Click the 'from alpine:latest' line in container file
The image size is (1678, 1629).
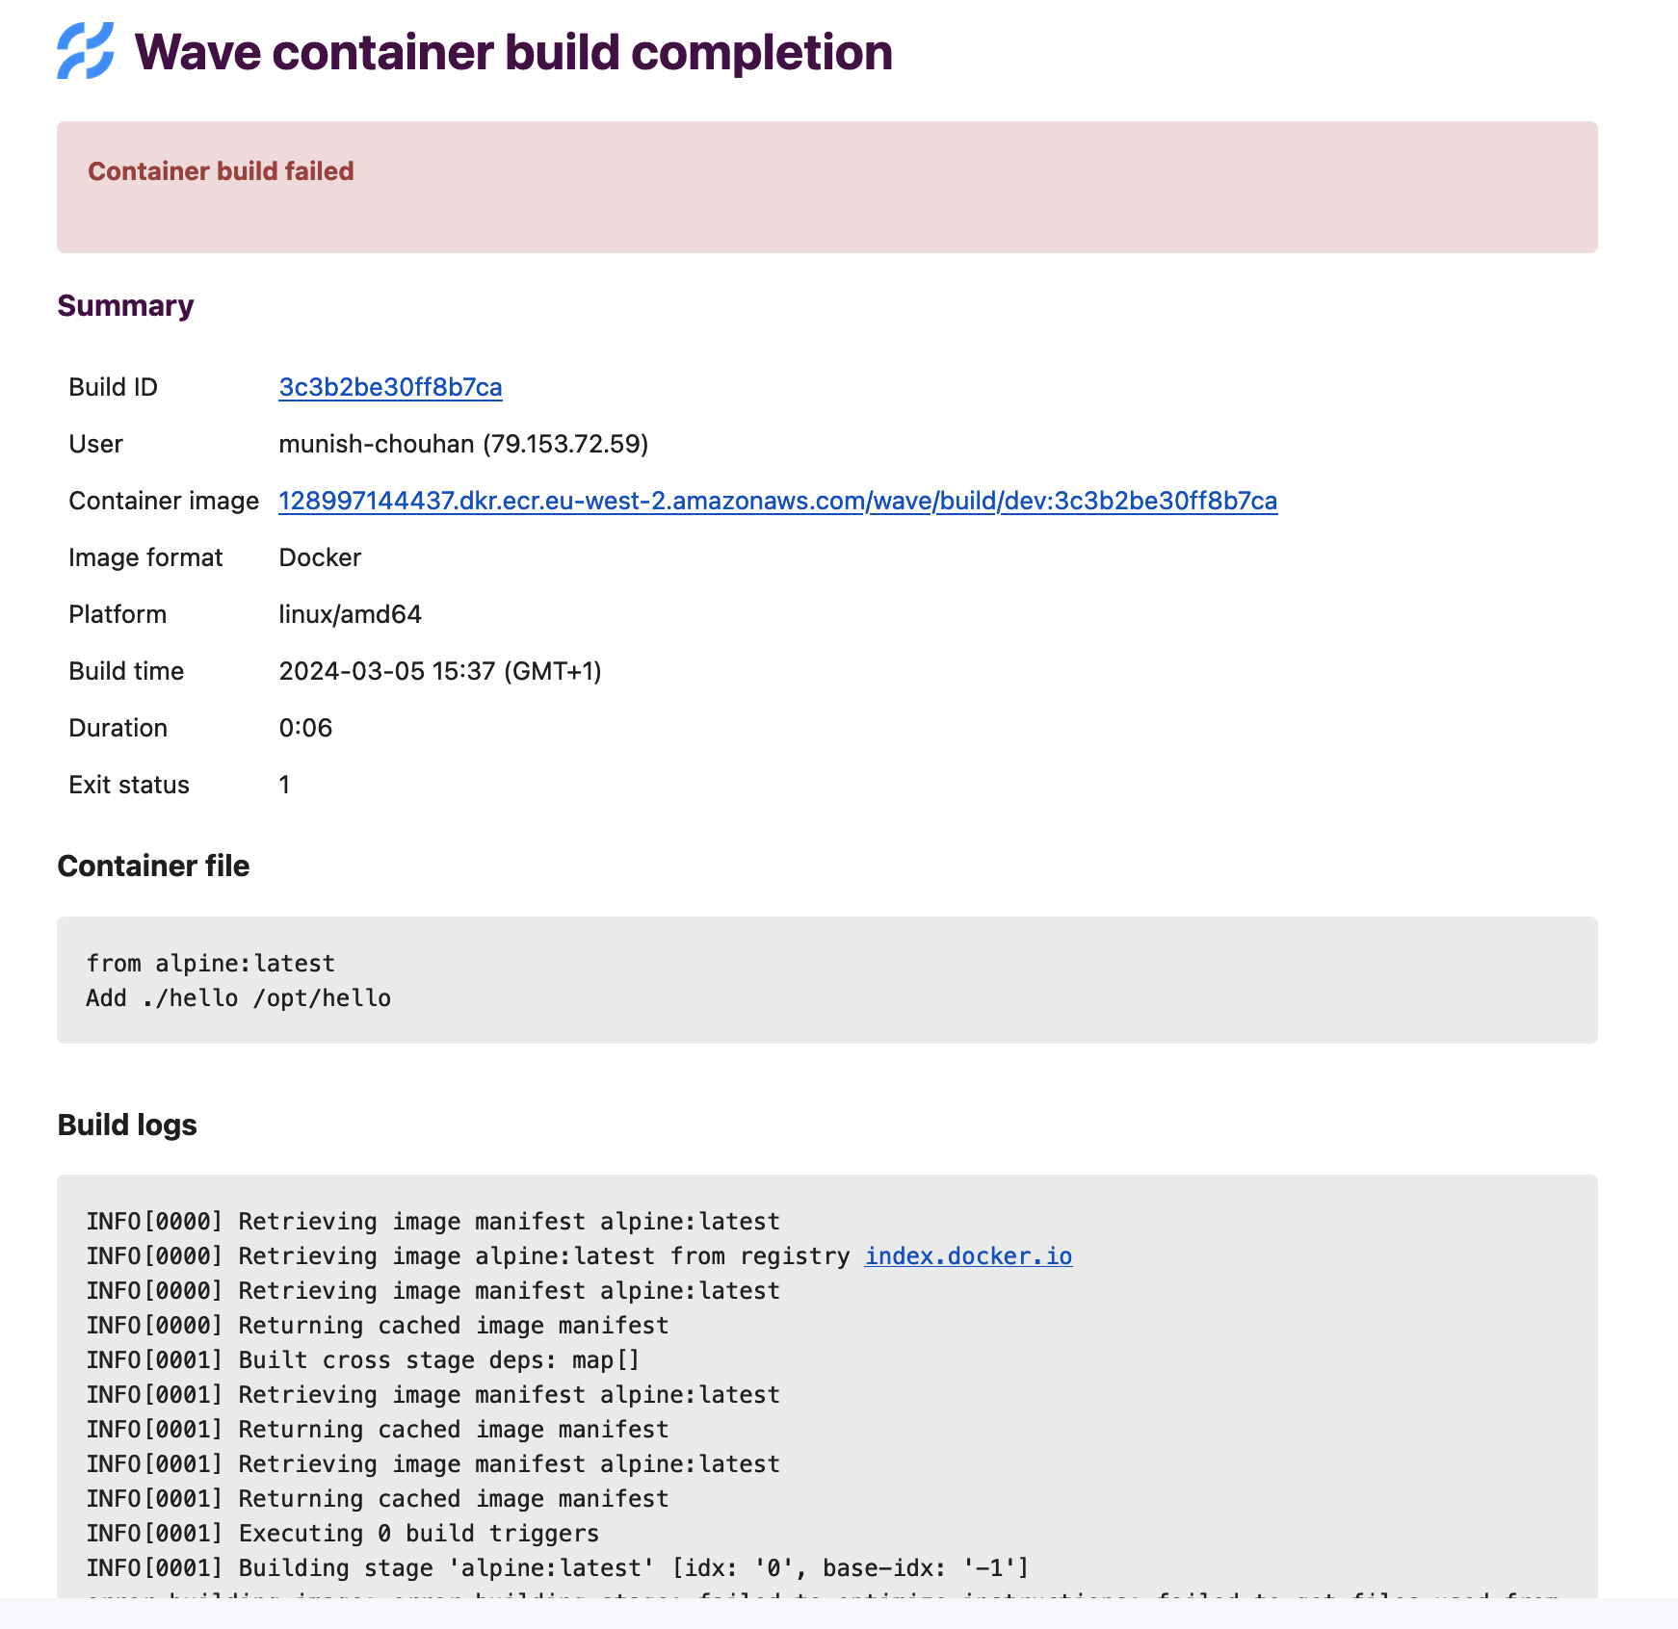(211, 964)
